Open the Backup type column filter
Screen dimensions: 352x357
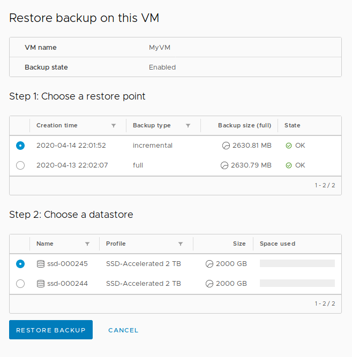tap(188, 126)
